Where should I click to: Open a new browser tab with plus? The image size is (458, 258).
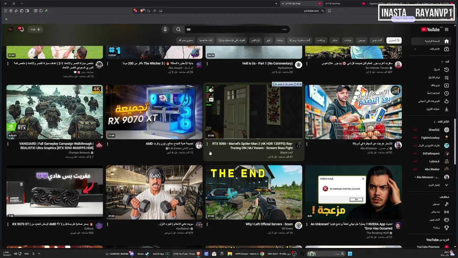(x=276, y=3)
